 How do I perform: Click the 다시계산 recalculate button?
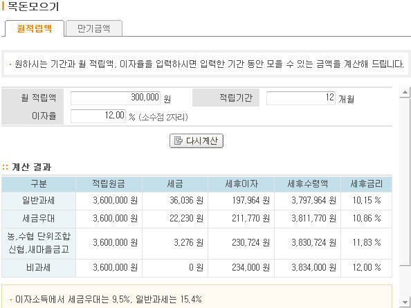click(x=197, y=141)
